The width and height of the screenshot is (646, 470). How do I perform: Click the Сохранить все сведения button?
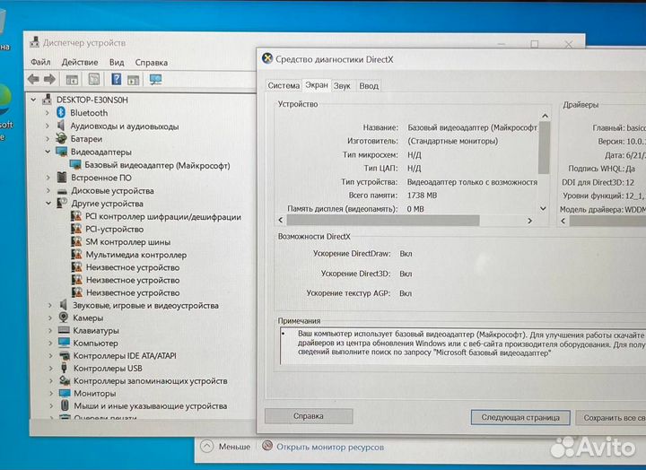(x=611, y=418)
